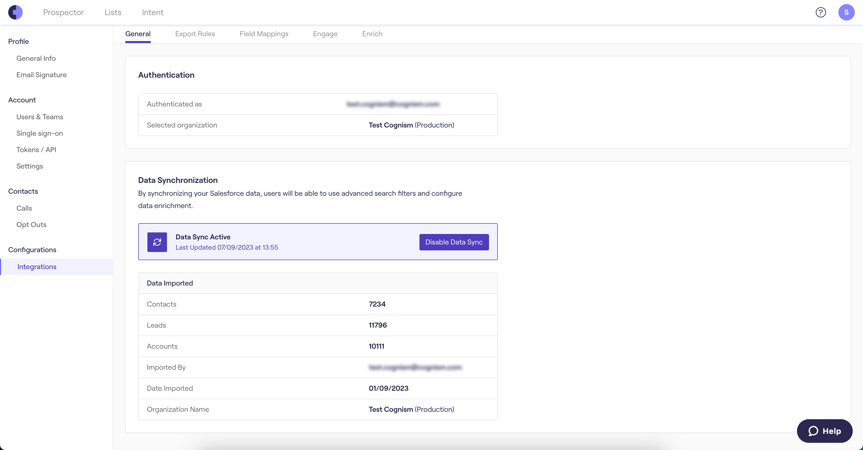Open Opt Outs under Contacts
863x450 pixels.
coord(32,224)
